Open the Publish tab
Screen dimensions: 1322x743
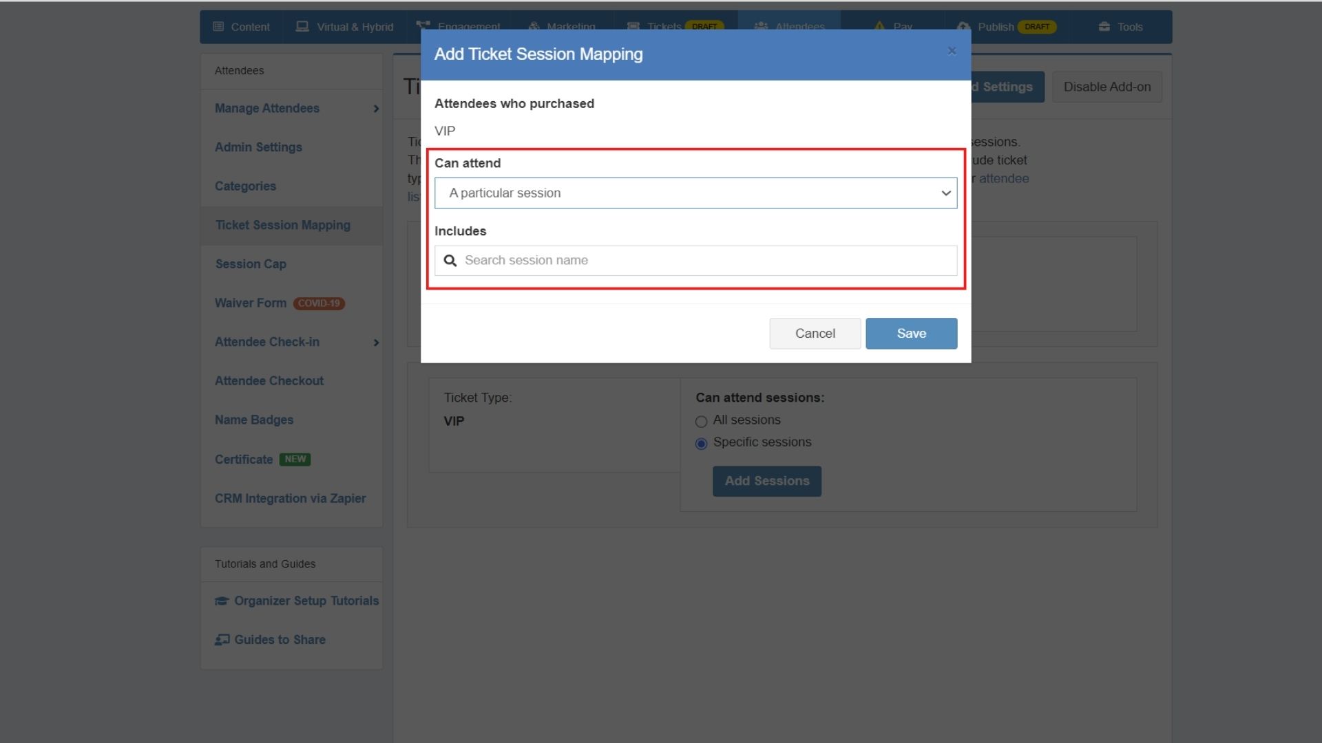pos(1006,27)
